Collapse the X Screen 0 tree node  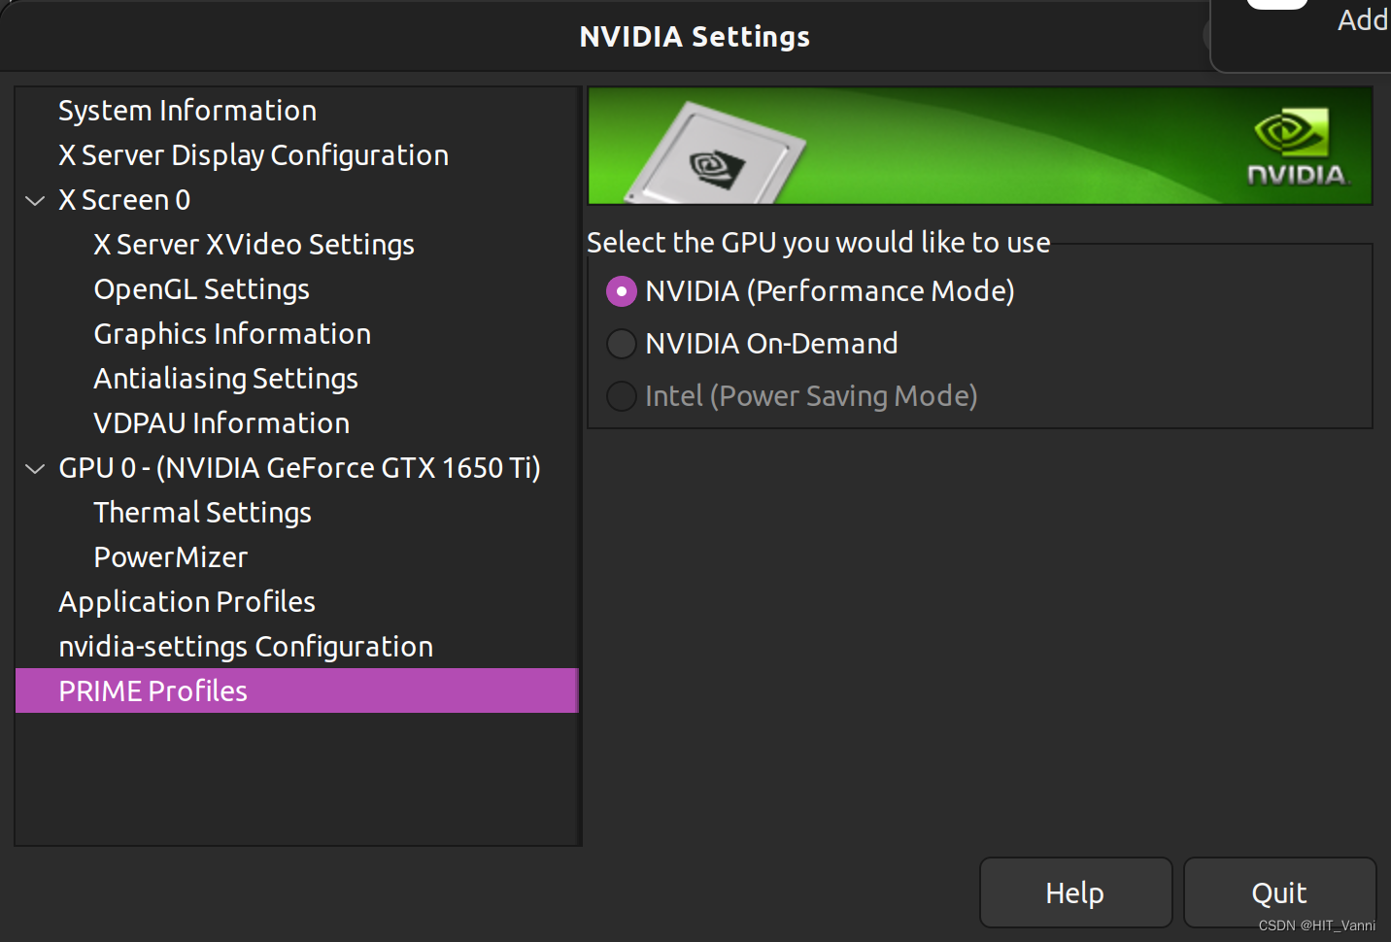coord(35,201)
